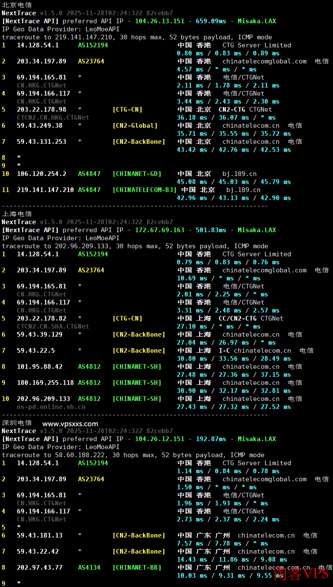This screenshot has width=333, height=587.
Task: Click the preferred API IP 104.26.13.151
Action: (160, 21)
